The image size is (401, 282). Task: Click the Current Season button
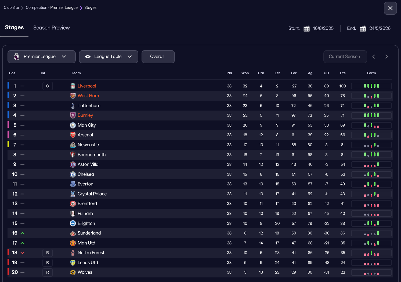coord(345,57)
